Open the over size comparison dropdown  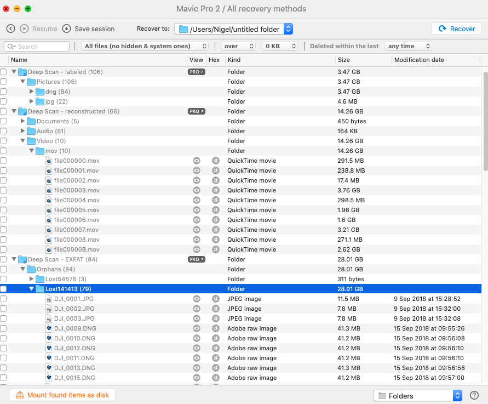pos(238,46)
